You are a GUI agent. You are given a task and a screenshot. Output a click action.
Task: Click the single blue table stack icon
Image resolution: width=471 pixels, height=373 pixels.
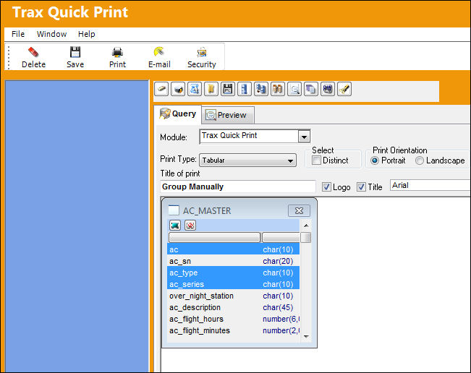(245, 89)
